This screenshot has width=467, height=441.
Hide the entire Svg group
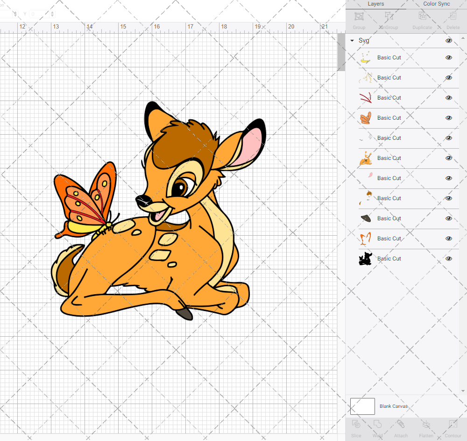(x=449, y=41)
